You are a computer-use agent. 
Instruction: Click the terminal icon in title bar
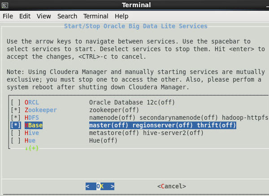click(5, 5)
